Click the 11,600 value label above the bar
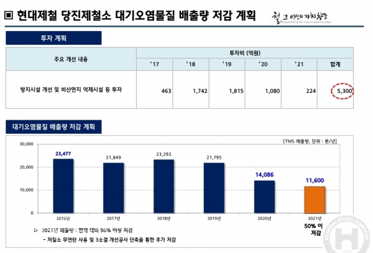Screen dimensions: 373x253 point(315,180)
